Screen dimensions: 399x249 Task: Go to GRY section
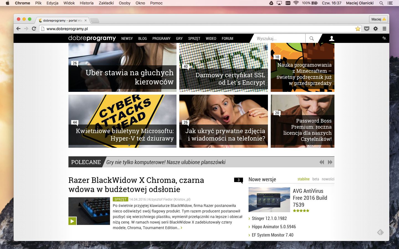click(x=179, y=38)
